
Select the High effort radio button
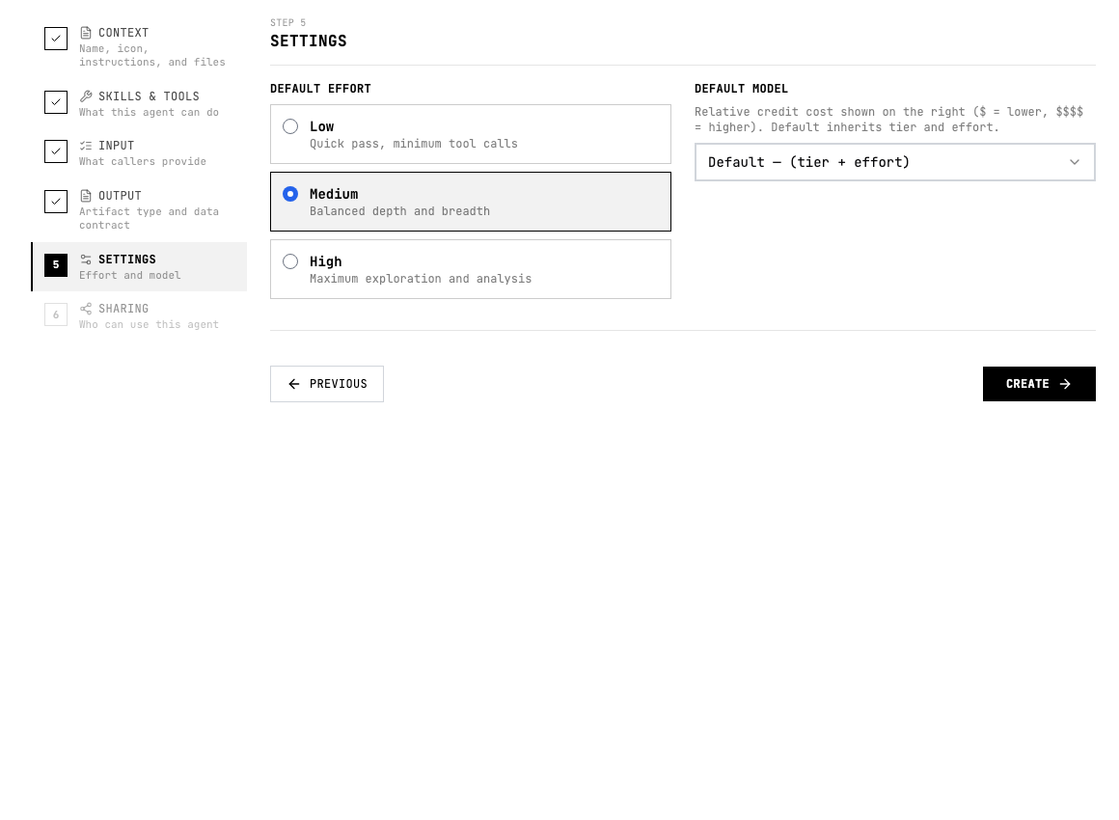coord(290,261)
